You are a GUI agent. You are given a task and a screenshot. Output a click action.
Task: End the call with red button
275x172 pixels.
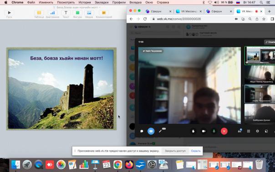click(224, 131)
